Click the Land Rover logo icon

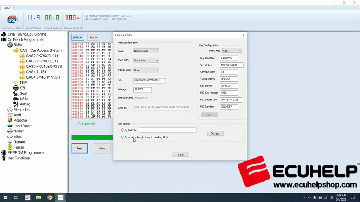(x=10, y=126)
